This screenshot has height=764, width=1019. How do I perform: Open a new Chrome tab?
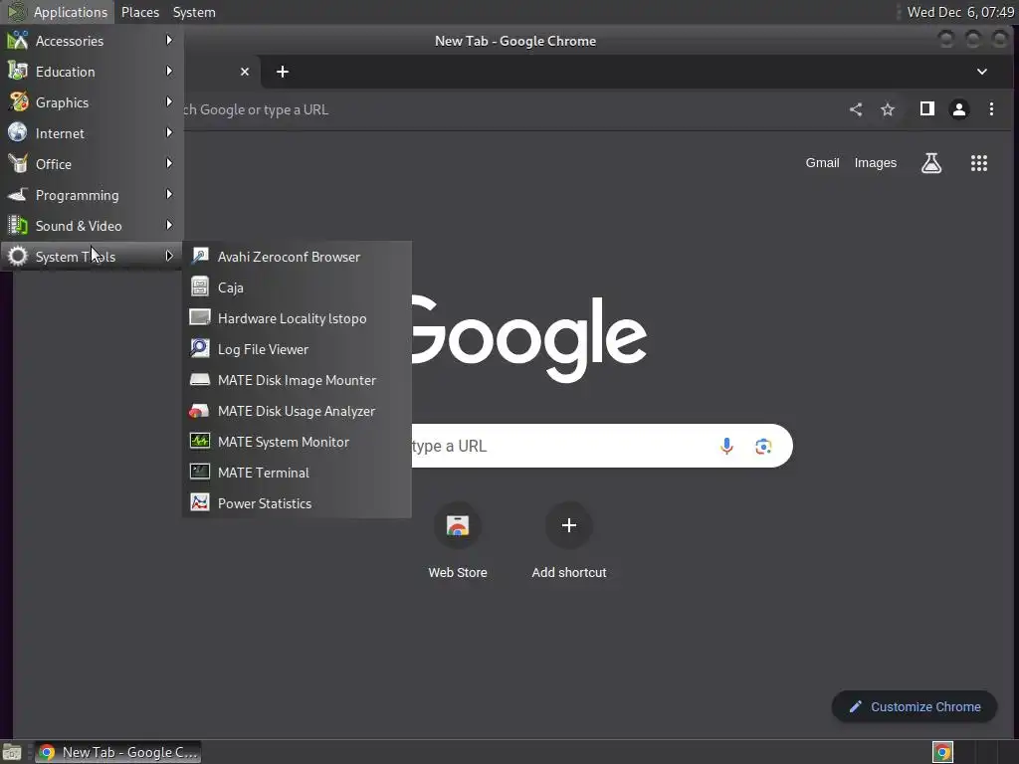point(282,72)
